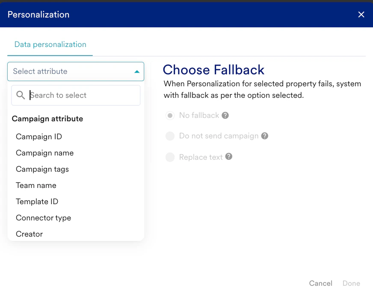Viewport: 373px width, 299px height.
Task: Click the Search to select field
Action: [81, 95]
